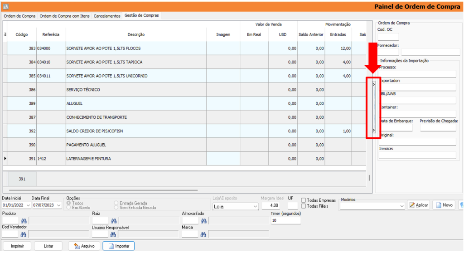Image resolution: width=464 pixels, height=253 pixels.
Task: Select row SORVETE AMOR AO POTE 1,5LTS FLOCOS
Action: point(185,49)
